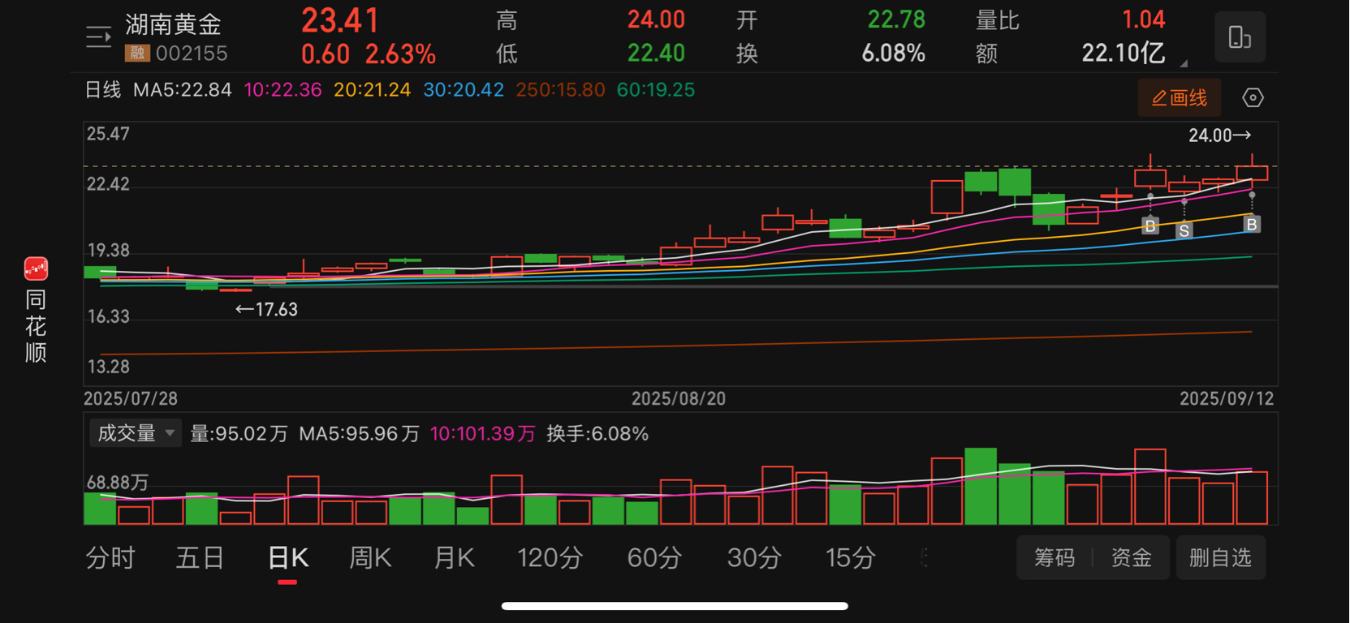The width and height of the screenshot is (1350, 623).
Task: Open the 资金 capital flow
Action: (1132, 558)
